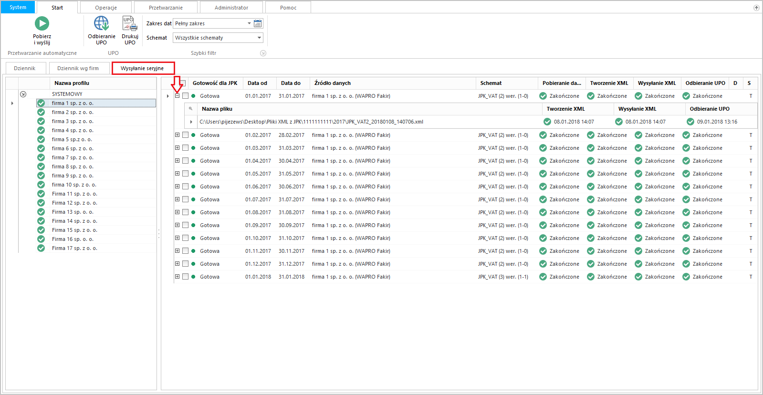Expand the 01.06.2017 row details

(x=177, y=187)
